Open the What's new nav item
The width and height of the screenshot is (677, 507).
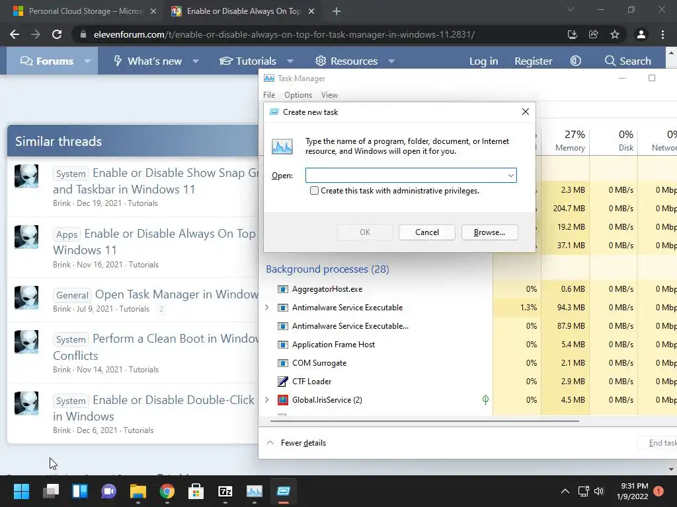(147, 61)
